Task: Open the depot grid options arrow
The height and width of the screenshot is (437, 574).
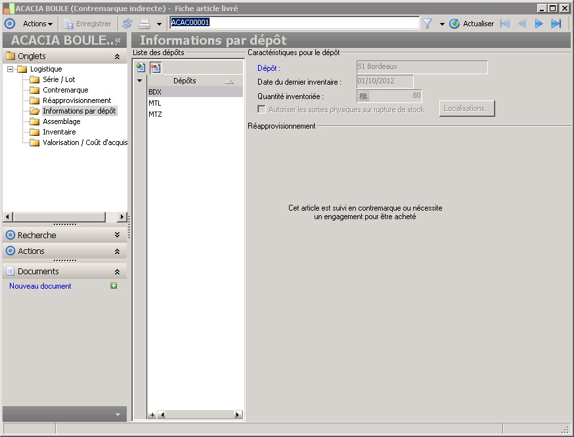Action: tap(139, 81)
